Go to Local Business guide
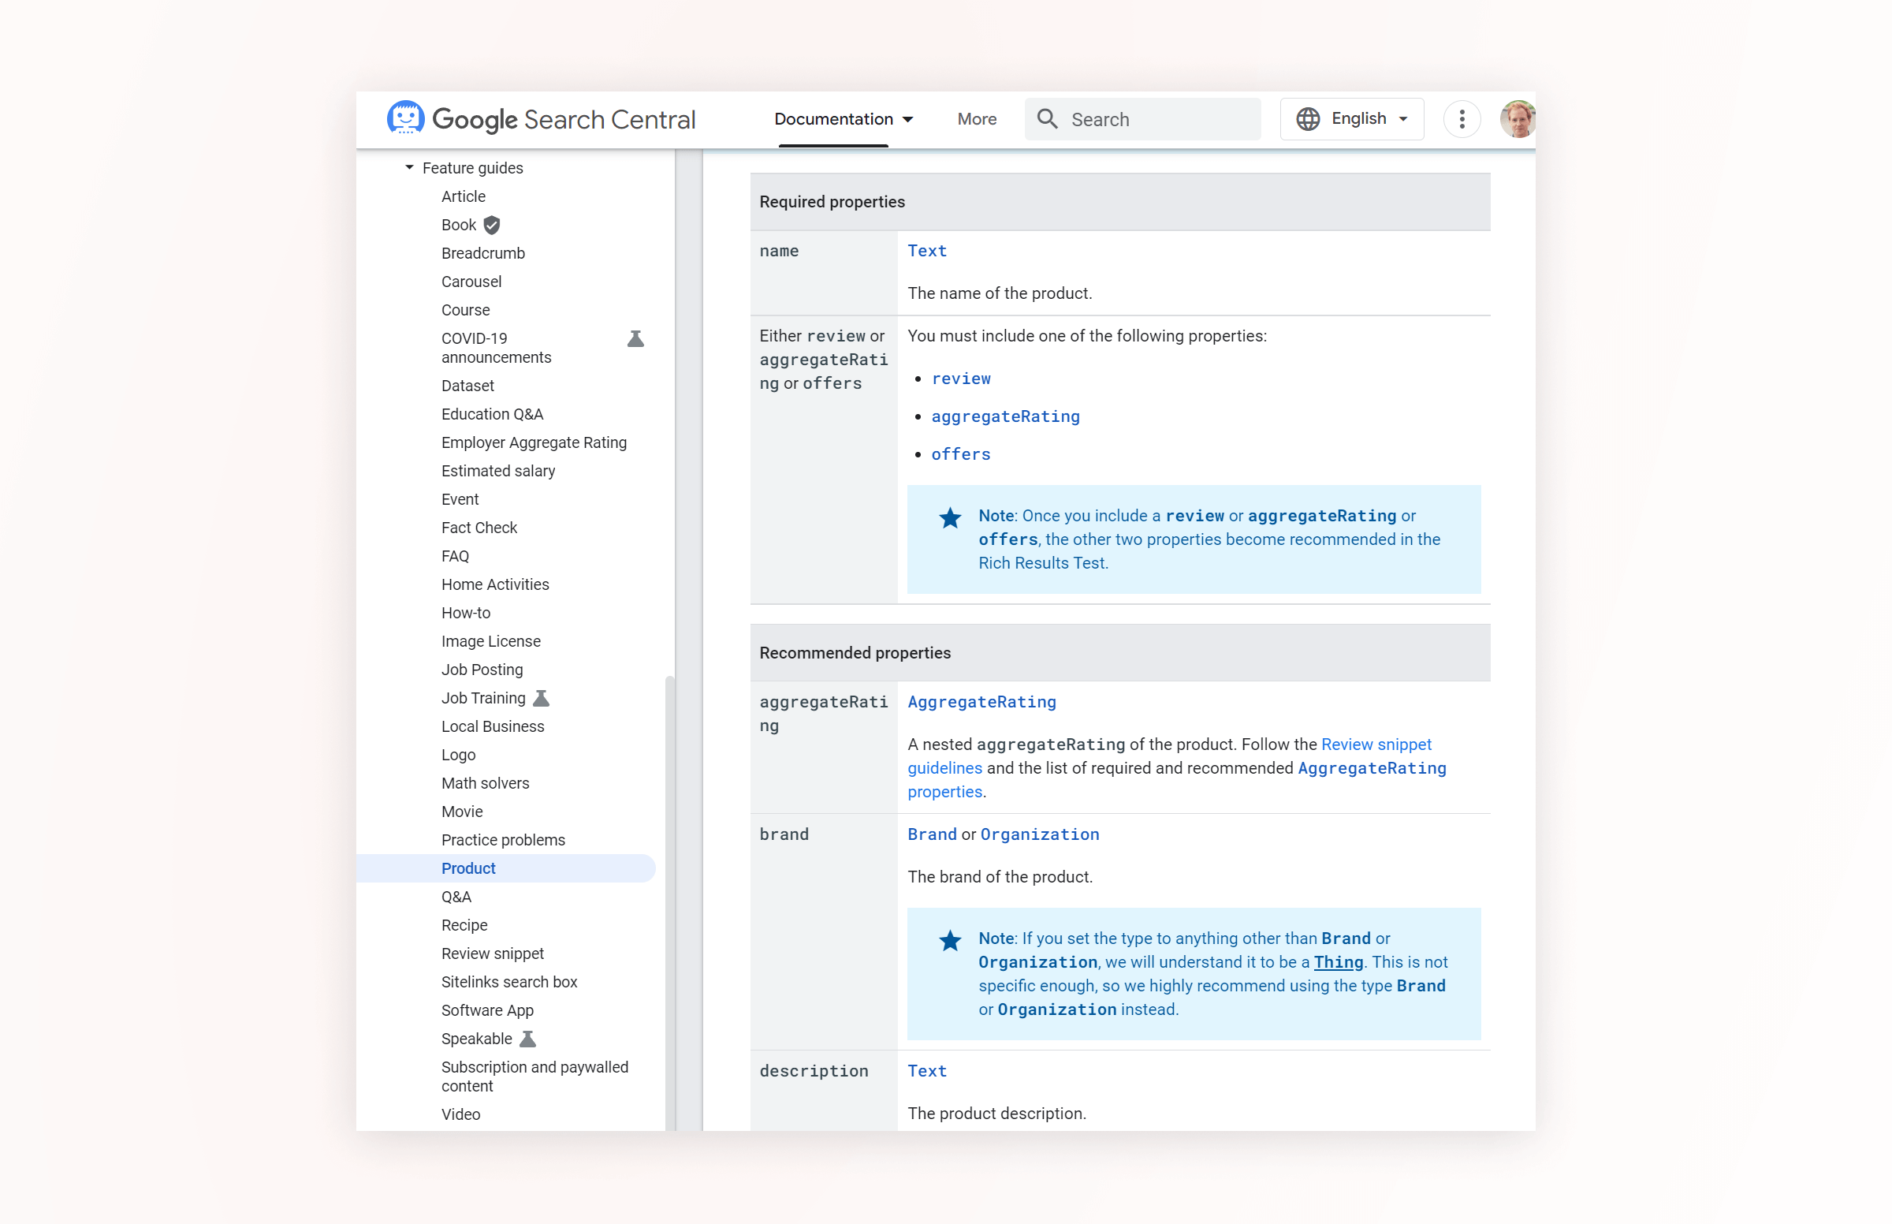 pyautogui.click(x=493, y=726)
